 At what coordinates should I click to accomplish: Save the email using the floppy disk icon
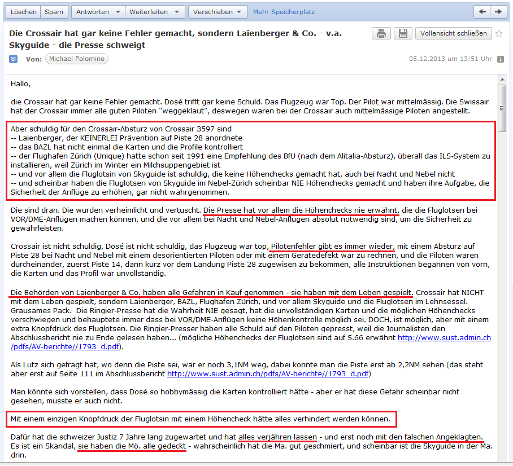(402, 33)
